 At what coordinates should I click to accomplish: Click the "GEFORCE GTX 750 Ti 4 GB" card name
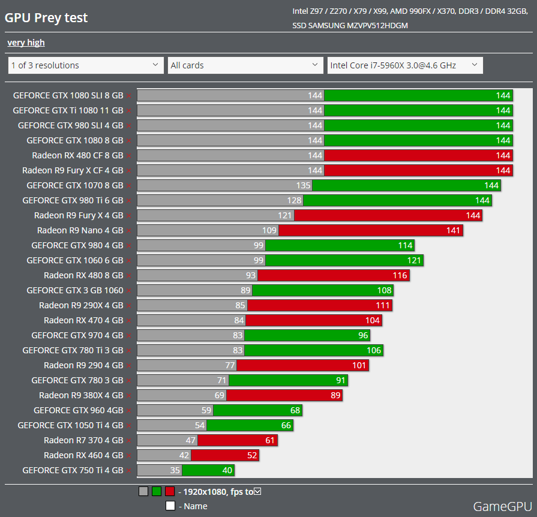pos(73,470)
